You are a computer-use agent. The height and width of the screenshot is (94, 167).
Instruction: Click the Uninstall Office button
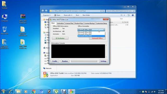(97, 38)
